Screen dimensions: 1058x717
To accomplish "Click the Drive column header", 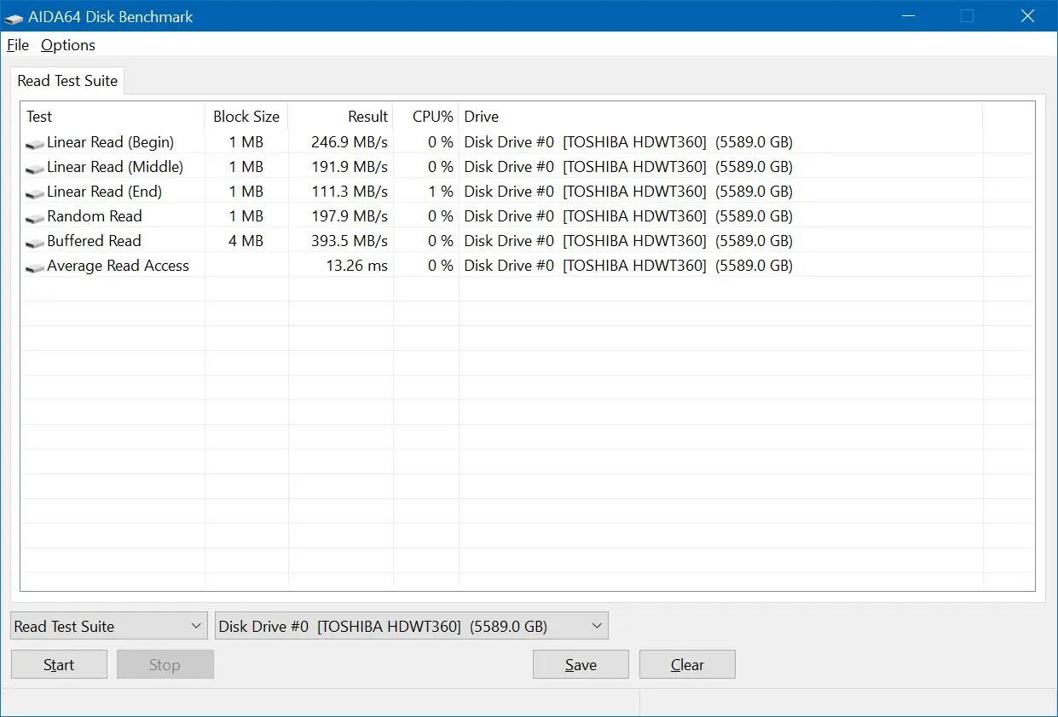I will click(x=720, y=117).
